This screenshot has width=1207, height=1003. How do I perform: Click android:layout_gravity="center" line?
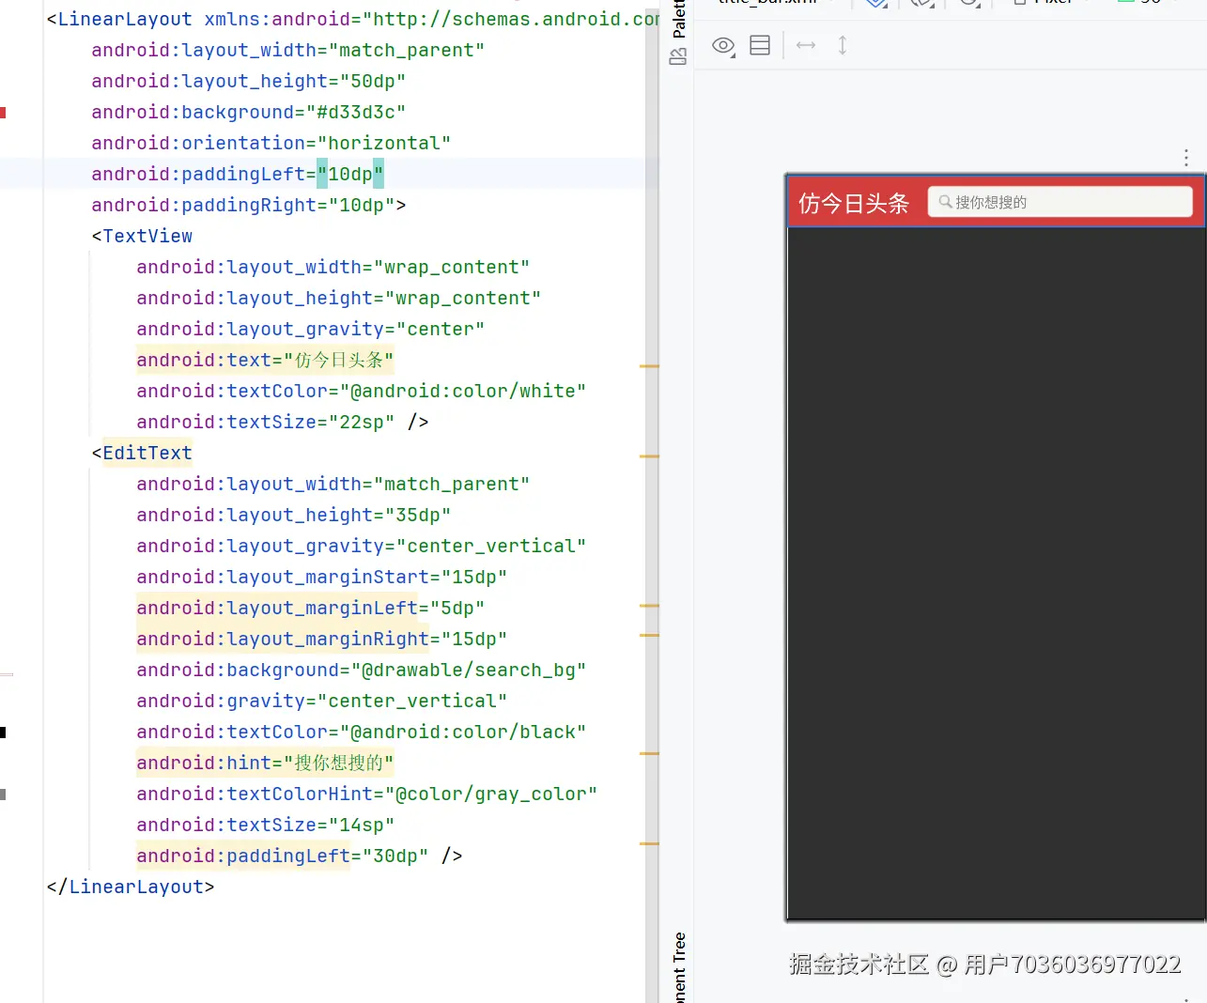point(310,329)
